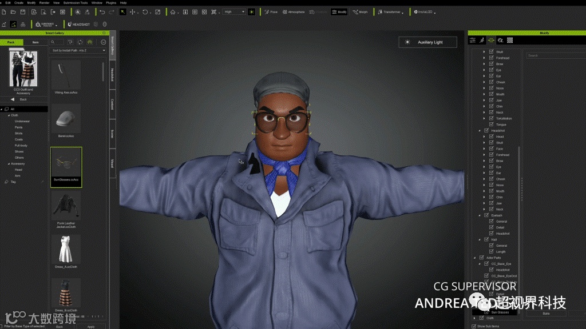The image size is (586, 329).
Task: Open the Create menu
Action: pyautogui.click(x=19, y=3)
